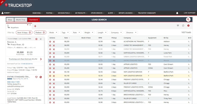The height and width of the screenshot is (104, 197).
Task: Remove the RULER OF CARGO $3.65 load
Action: [x=54, y=83]
